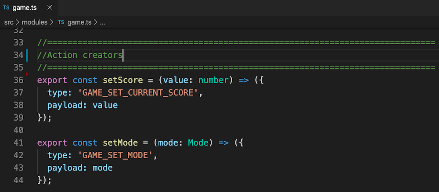
Task: Open the game.ts breadcrumb segment
Action: pyautogui.click(x=79, y=22)
